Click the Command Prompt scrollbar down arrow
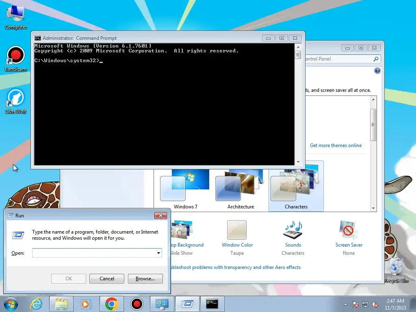The width and height of the screenshot is (416, 312). (x=298, y=162)
